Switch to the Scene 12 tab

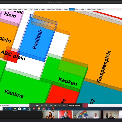[32, 9]
